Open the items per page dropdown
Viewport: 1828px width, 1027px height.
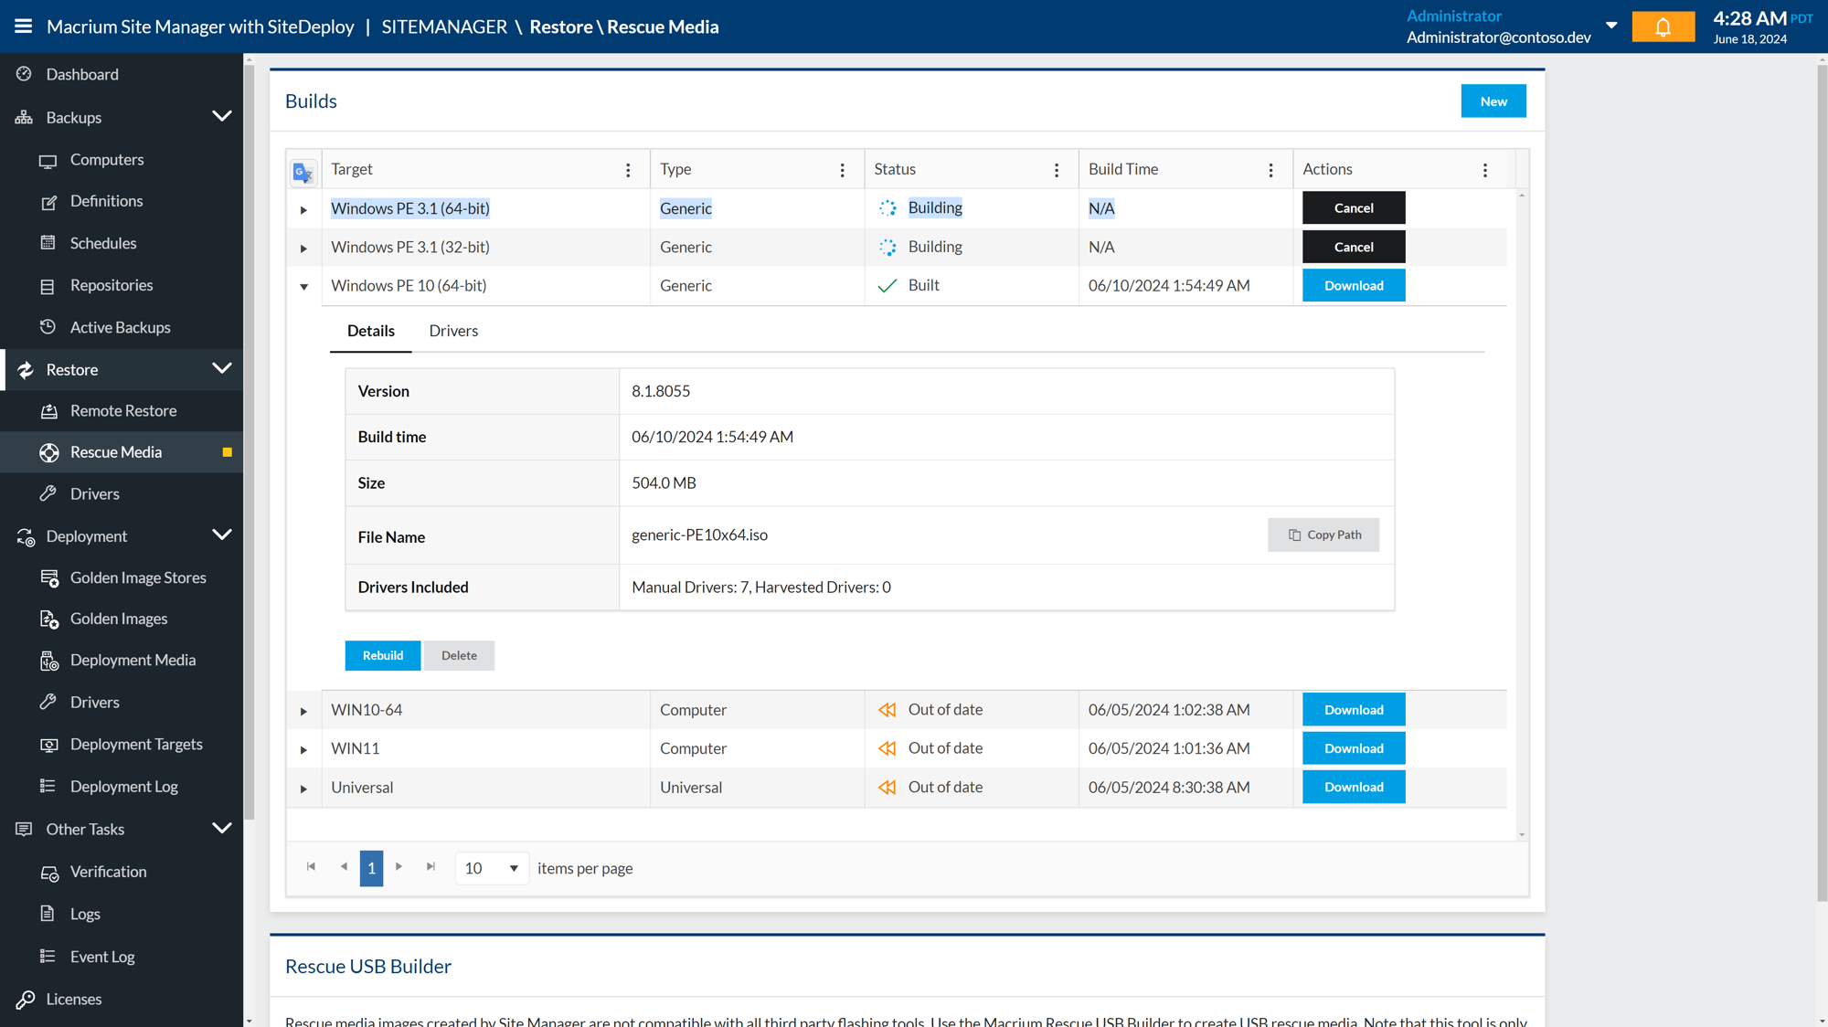492,868
